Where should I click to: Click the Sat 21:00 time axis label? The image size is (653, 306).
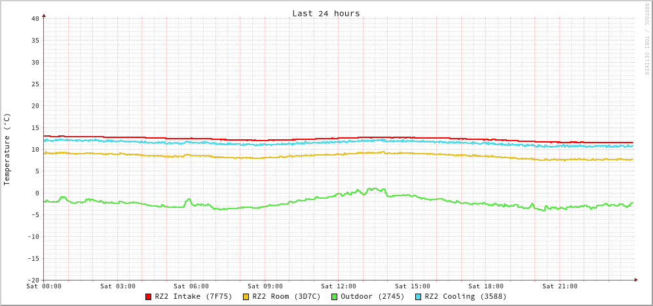pyautogui.click(x=560, y=286)
